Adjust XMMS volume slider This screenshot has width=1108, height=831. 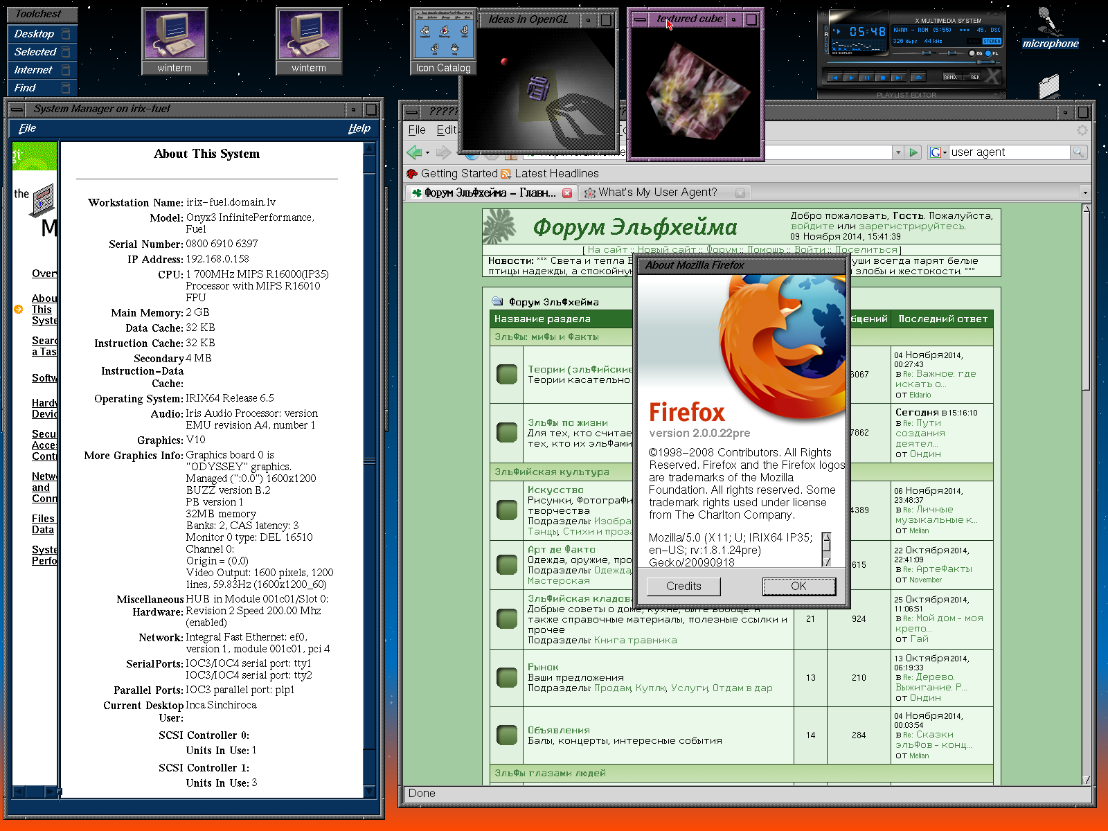click(914, 53)
